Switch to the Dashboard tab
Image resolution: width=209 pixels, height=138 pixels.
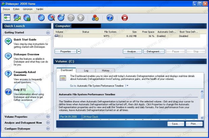66,70
